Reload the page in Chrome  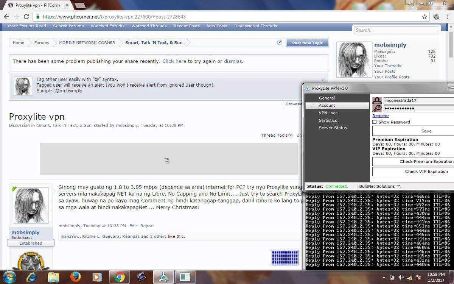tap(26, 17)
